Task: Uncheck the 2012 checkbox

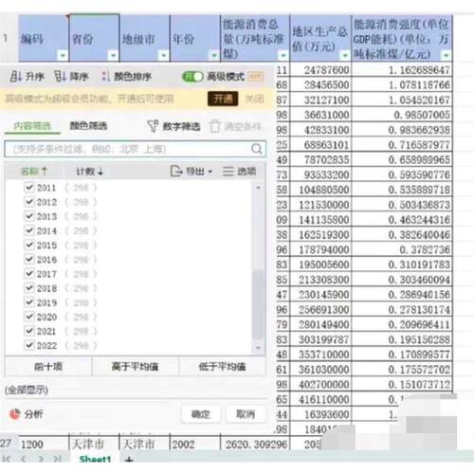Action: point(29,202)
